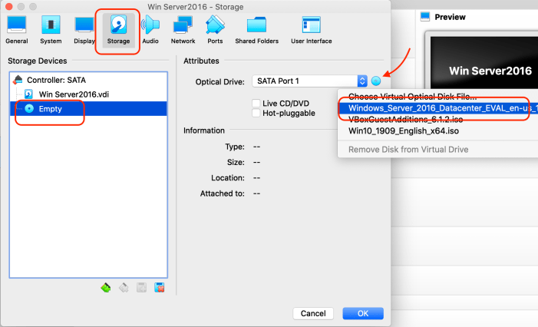
Task: Open Shared Folders settings
Action: click(x=256, y=30)
